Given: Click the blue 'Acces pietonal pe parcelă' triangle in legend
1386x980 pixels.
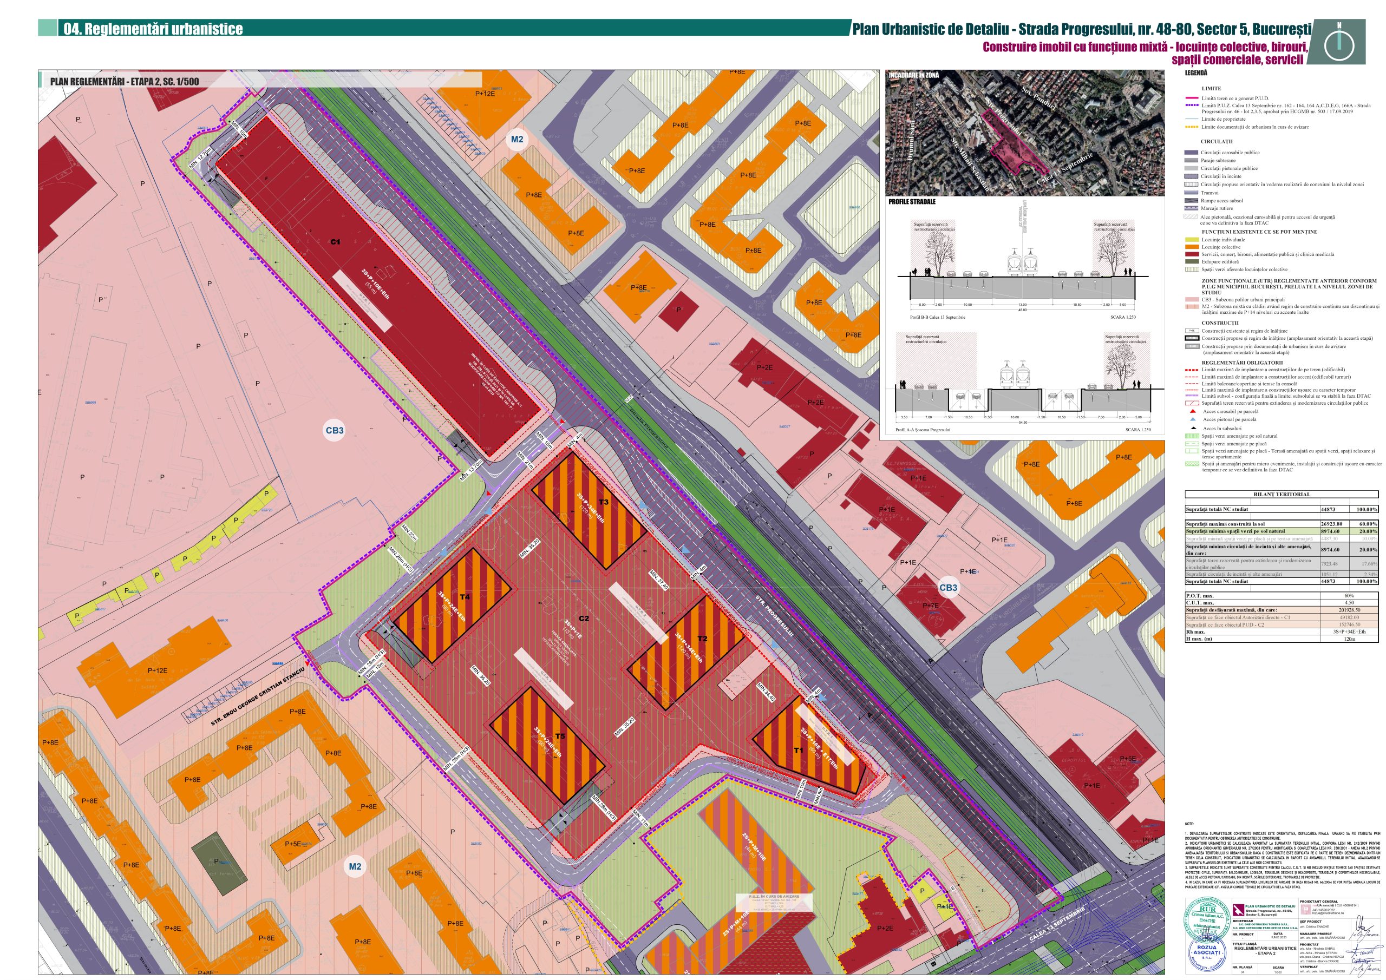Looking at the screenshot, I should [x=1192, y=419].
